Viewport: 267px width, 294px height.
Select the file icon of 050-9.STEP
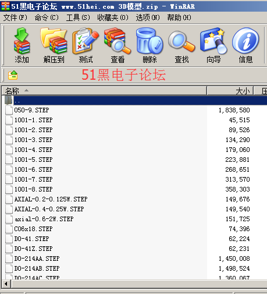(x=9, y=110)
